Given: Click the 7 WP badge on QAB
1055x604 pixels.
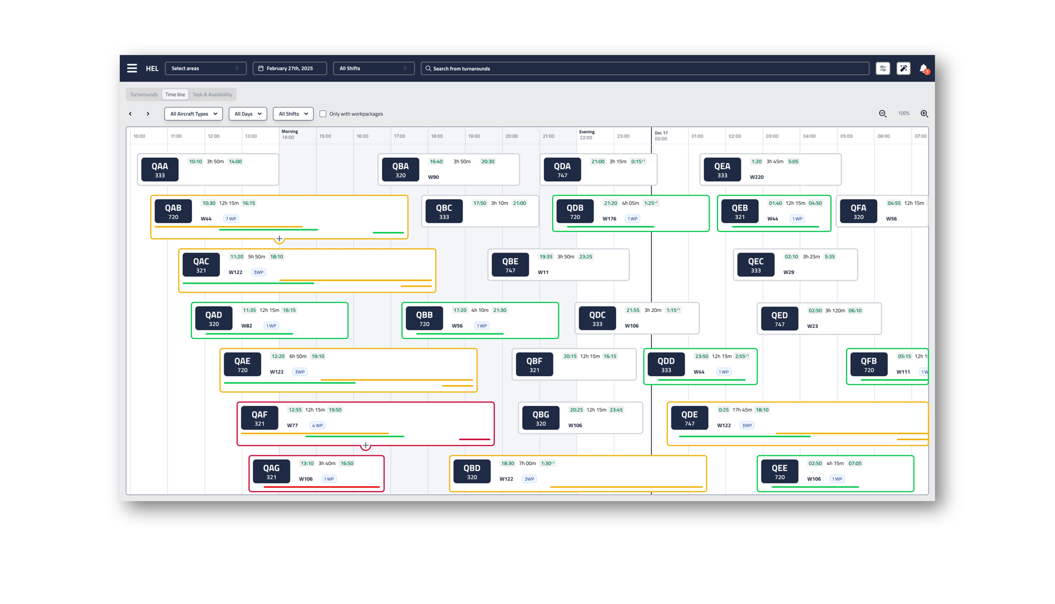Looking at the screenshot, I should (231, 219).
